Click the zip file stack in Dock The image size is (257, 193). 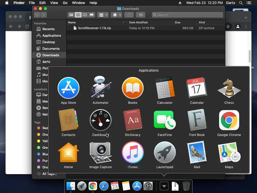click(x=175, y=186)
